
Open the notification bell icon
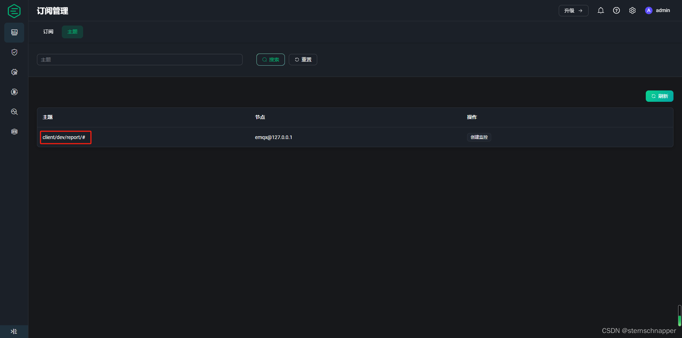601,10
